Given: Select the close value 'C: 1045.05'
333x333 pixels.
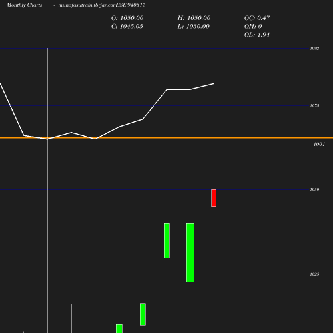Looking at the screenshot, I should click(127, 26).
